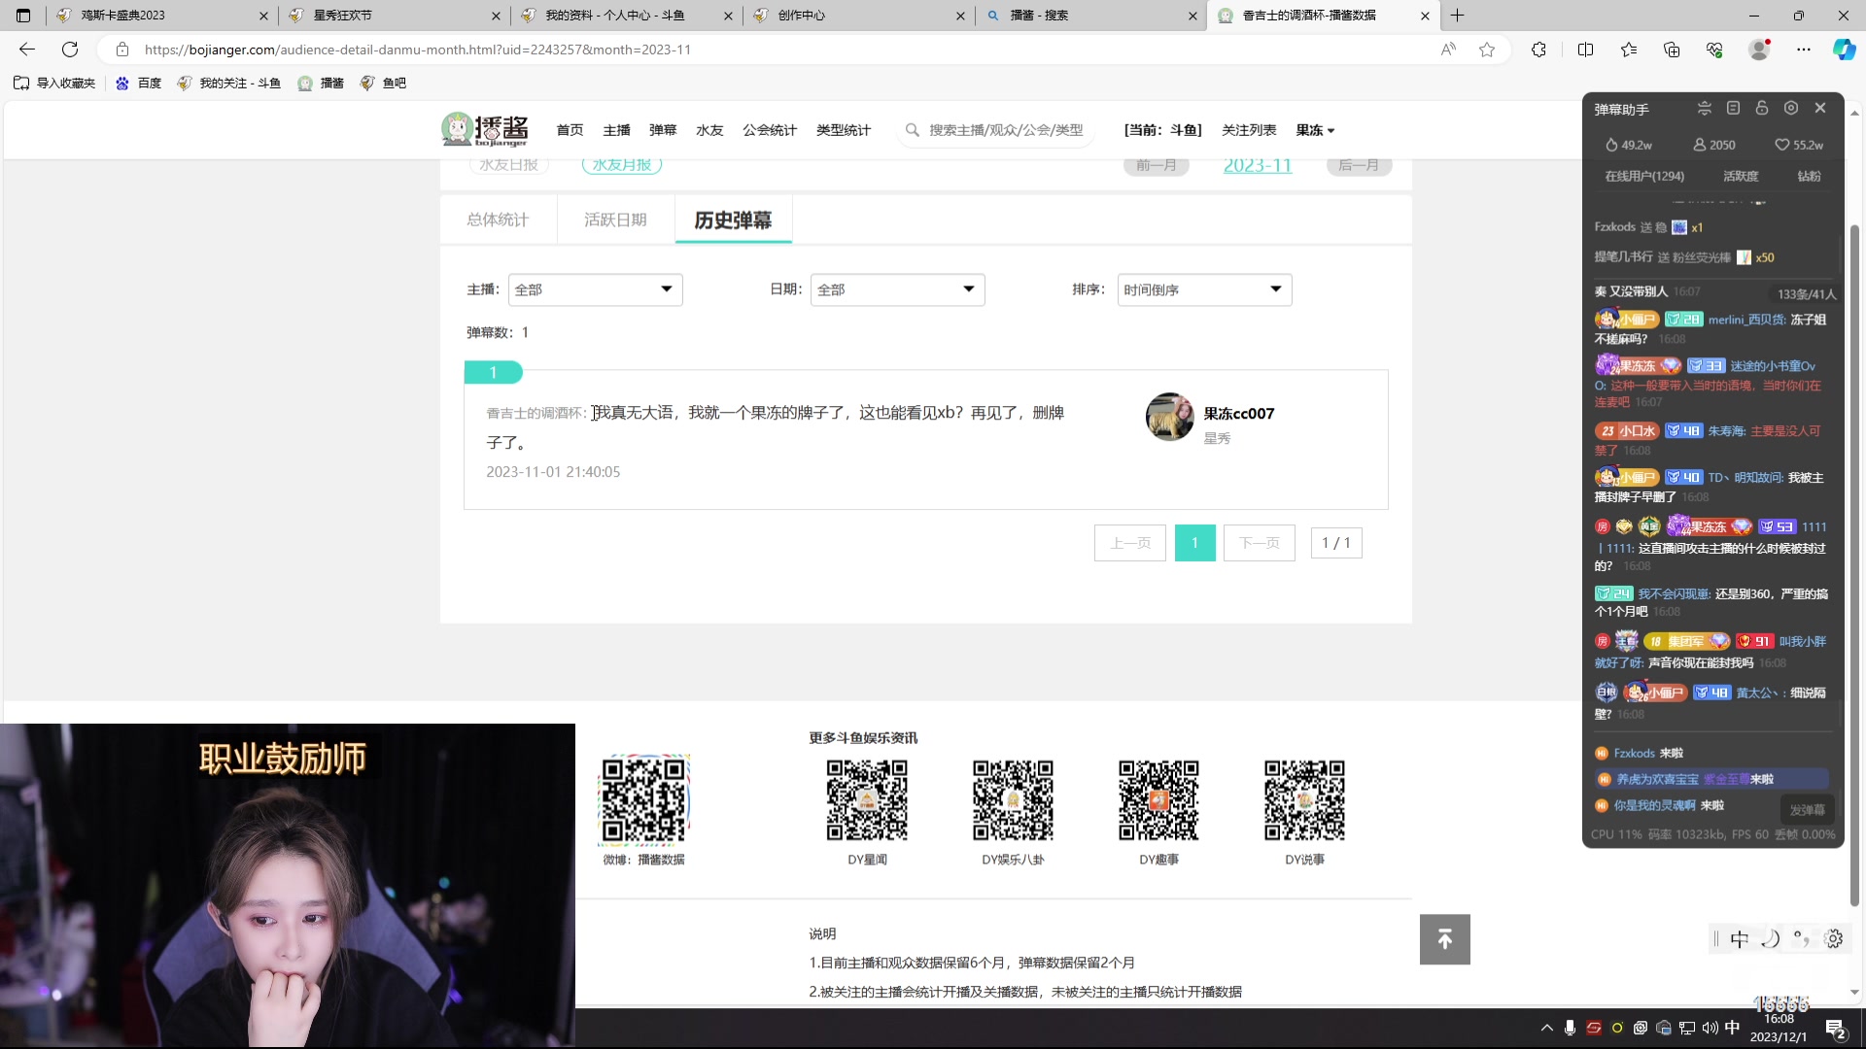
Task: Open the 鱼吧 bookmark in favorites bar
Action: point(383,84)
